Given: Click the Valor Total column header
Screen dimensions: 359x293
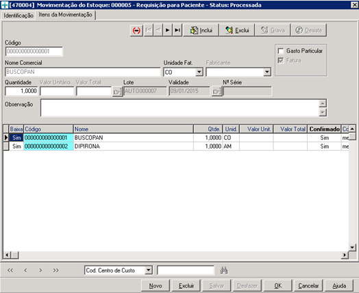Looking at the screenshot, I should click(290, 129).
